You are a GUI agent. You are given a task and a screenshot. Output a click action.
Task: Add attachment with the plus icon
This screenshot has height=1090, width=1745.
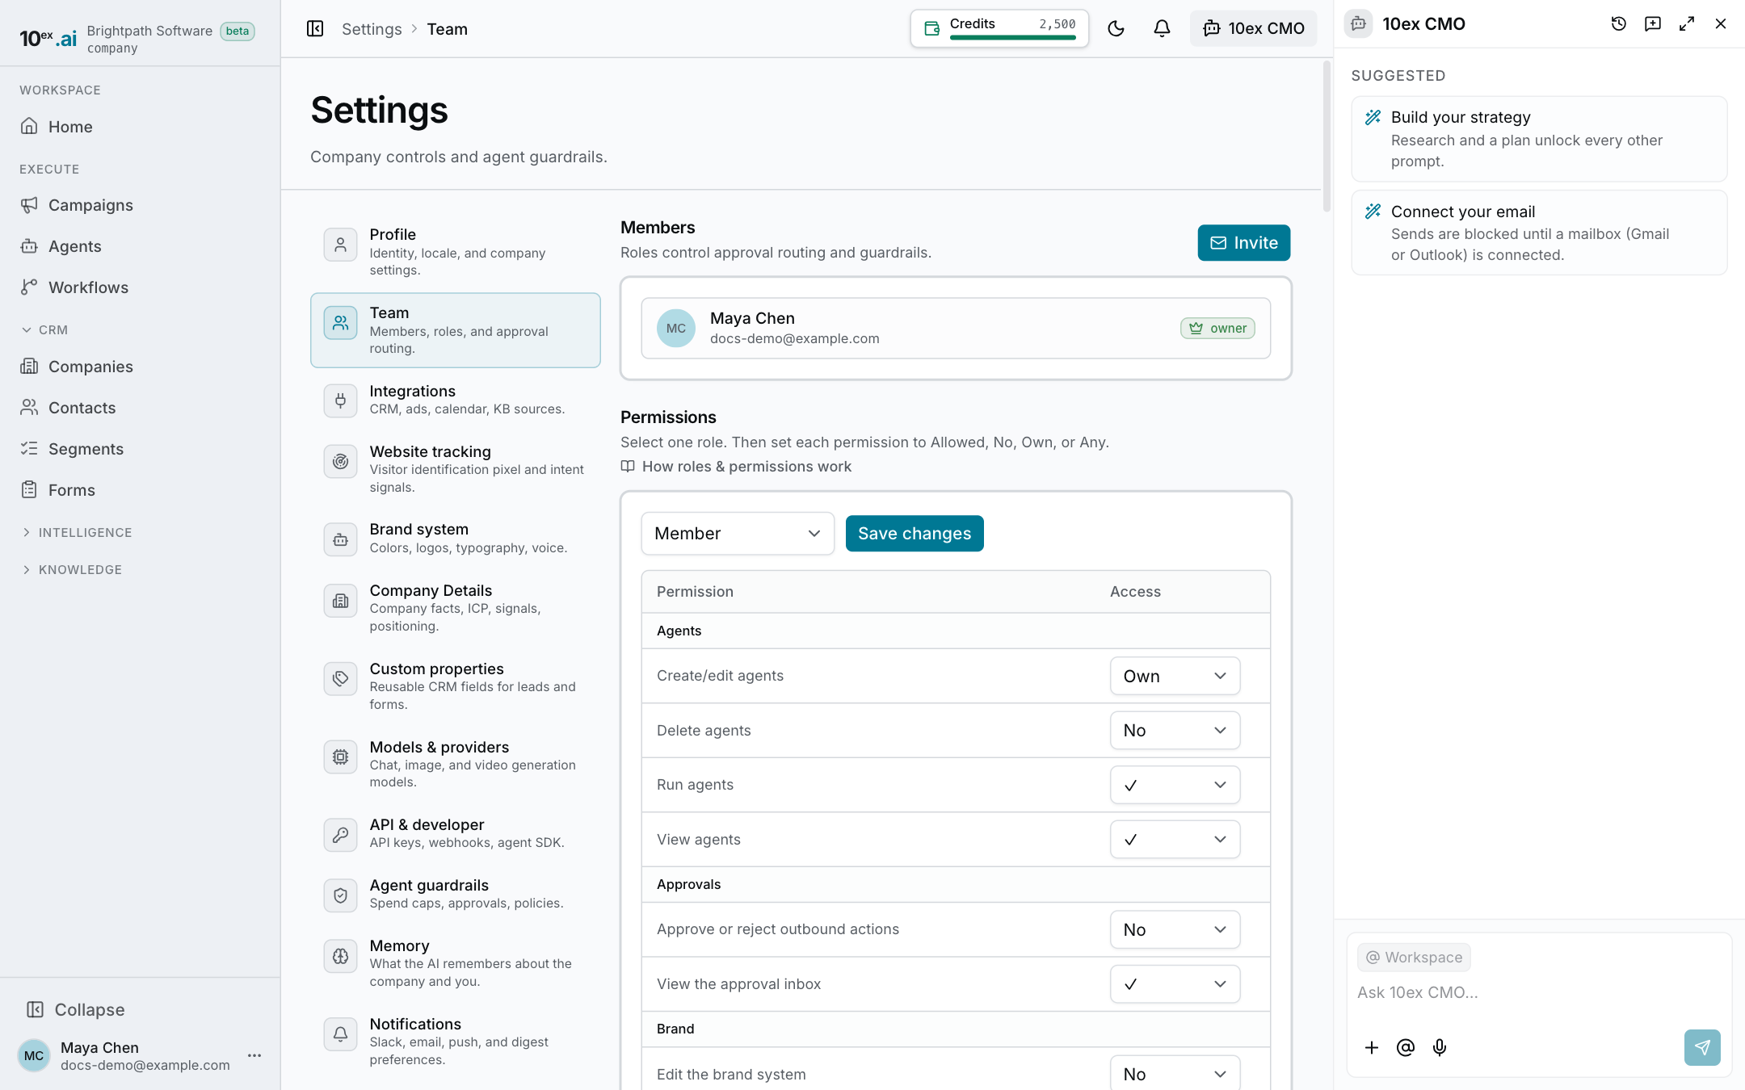[x=1372, y=1047]
